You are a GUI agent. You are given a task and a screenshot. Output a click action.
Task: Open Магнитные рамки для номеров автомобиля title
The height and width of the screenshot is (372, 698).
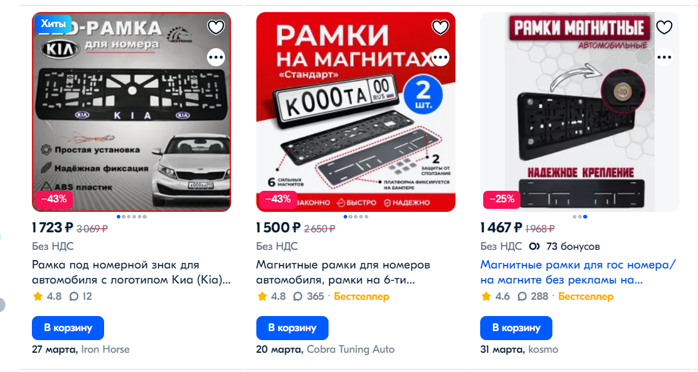[343, 272]
